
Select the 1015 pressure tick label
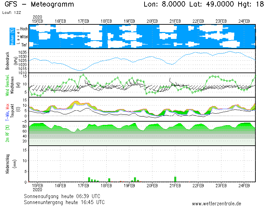[x=22, y=69]
